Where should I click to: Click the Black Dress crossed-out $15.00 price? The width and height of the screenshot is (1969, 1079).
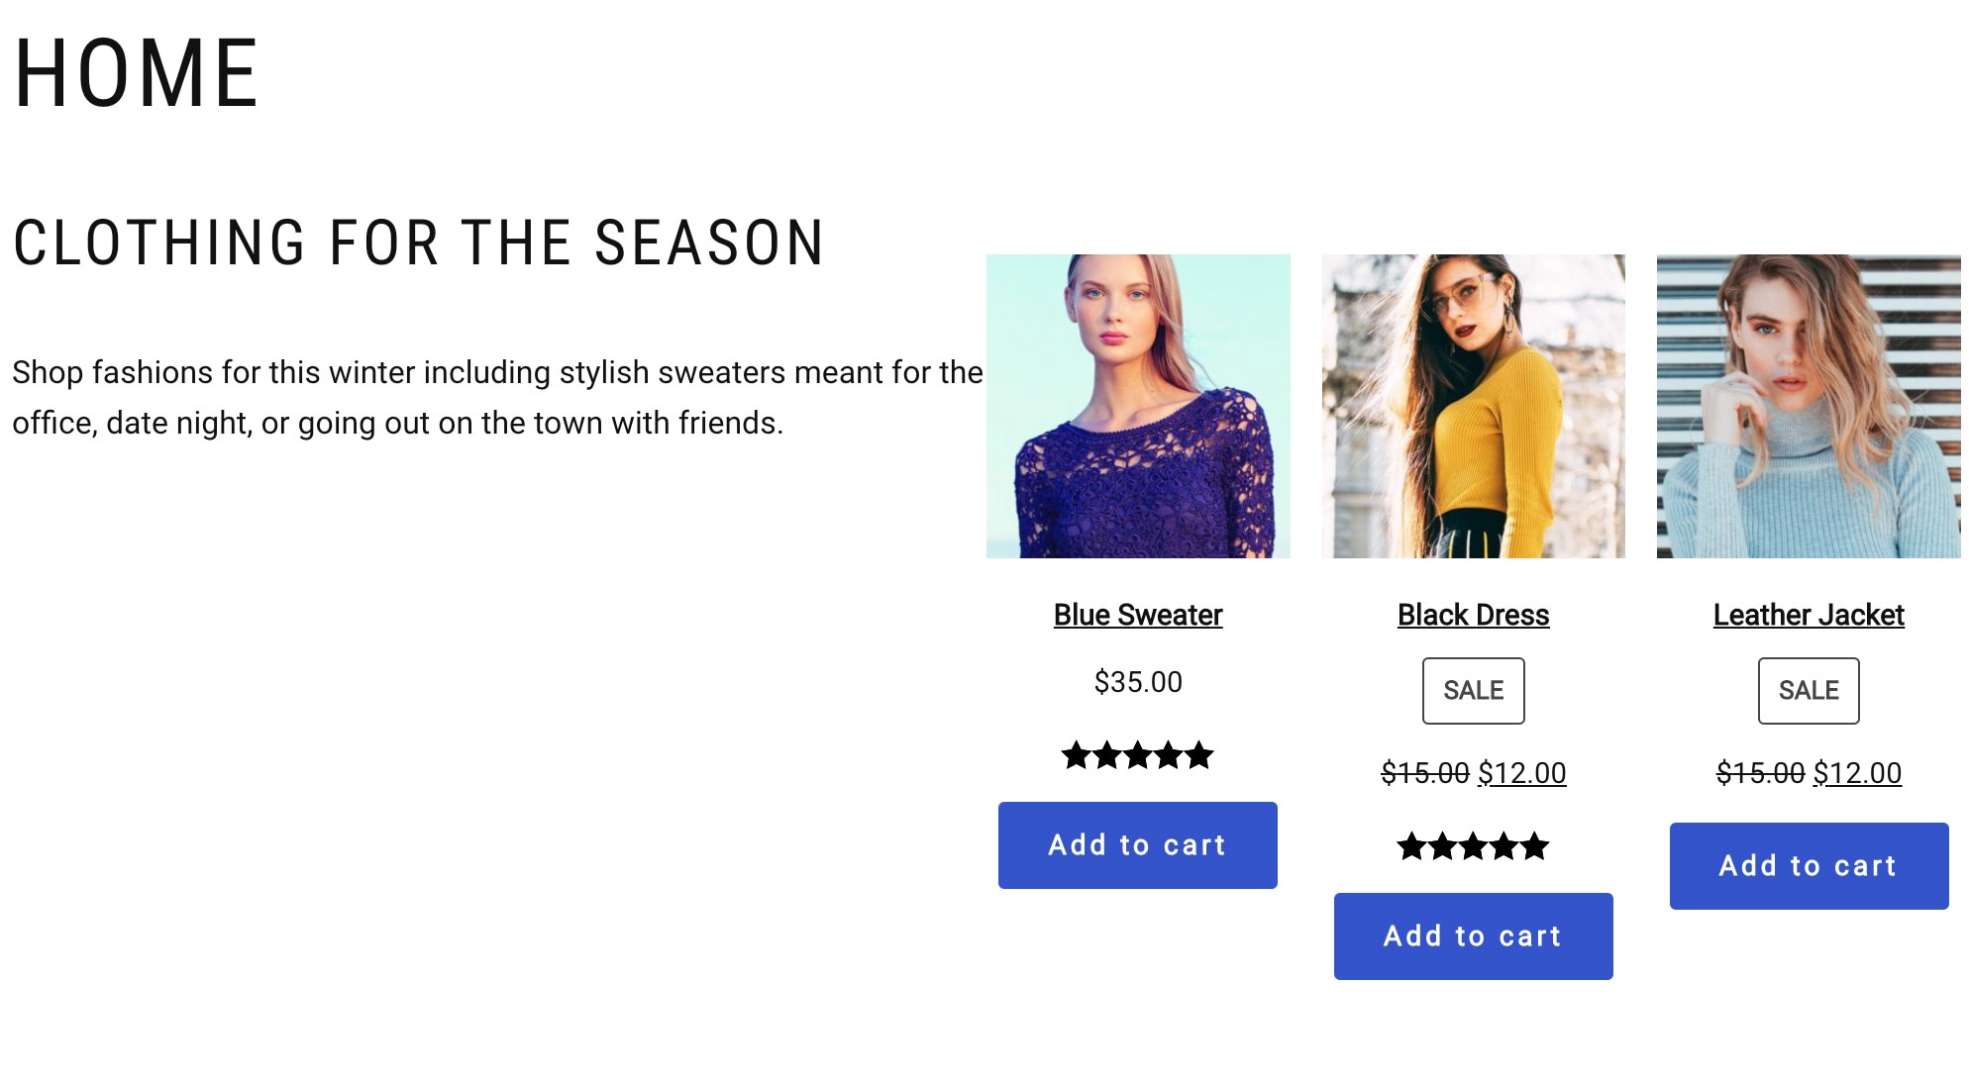point(1424,773)
